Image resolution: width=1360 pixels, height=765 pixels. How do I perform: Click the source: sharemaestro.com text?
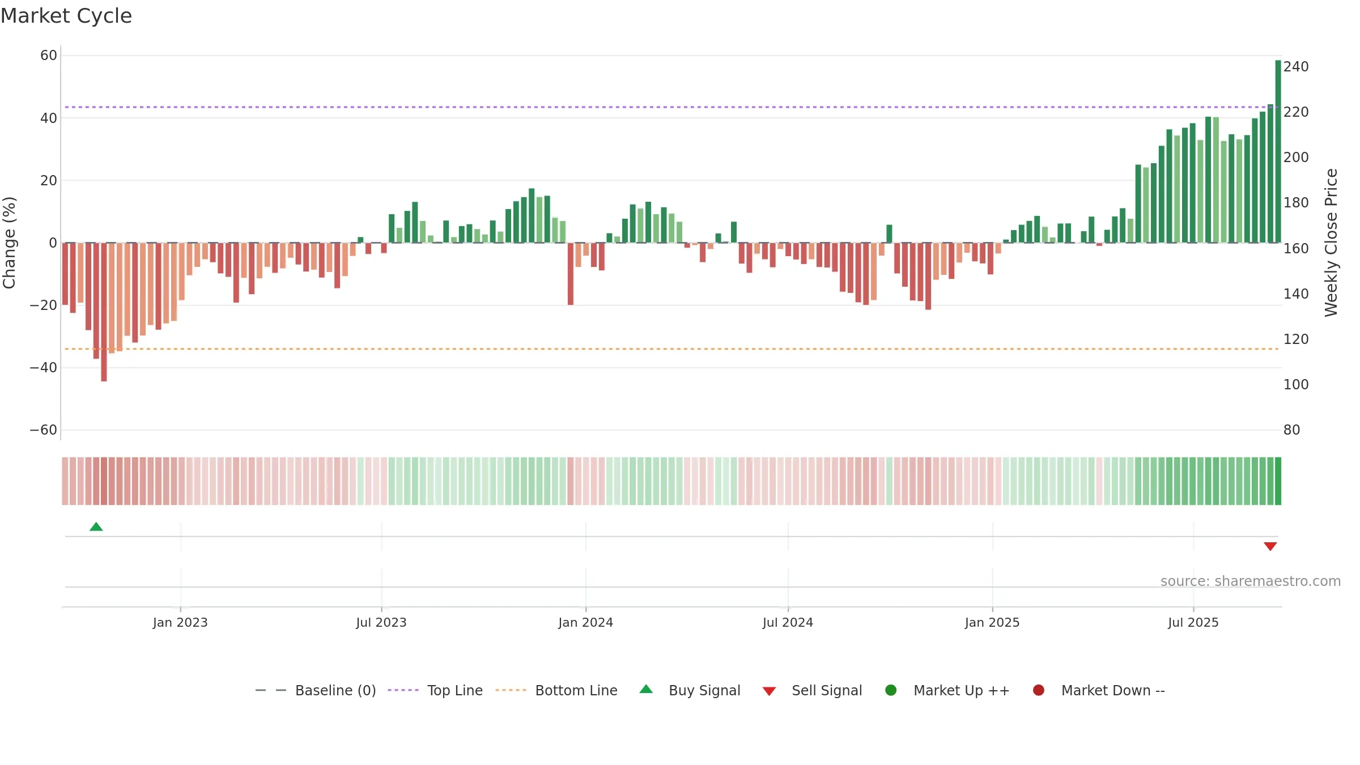pos(1251,581)
